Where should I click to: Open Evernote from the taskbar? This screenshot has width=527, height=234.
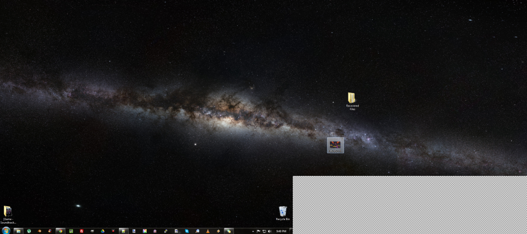click(71, 231)
